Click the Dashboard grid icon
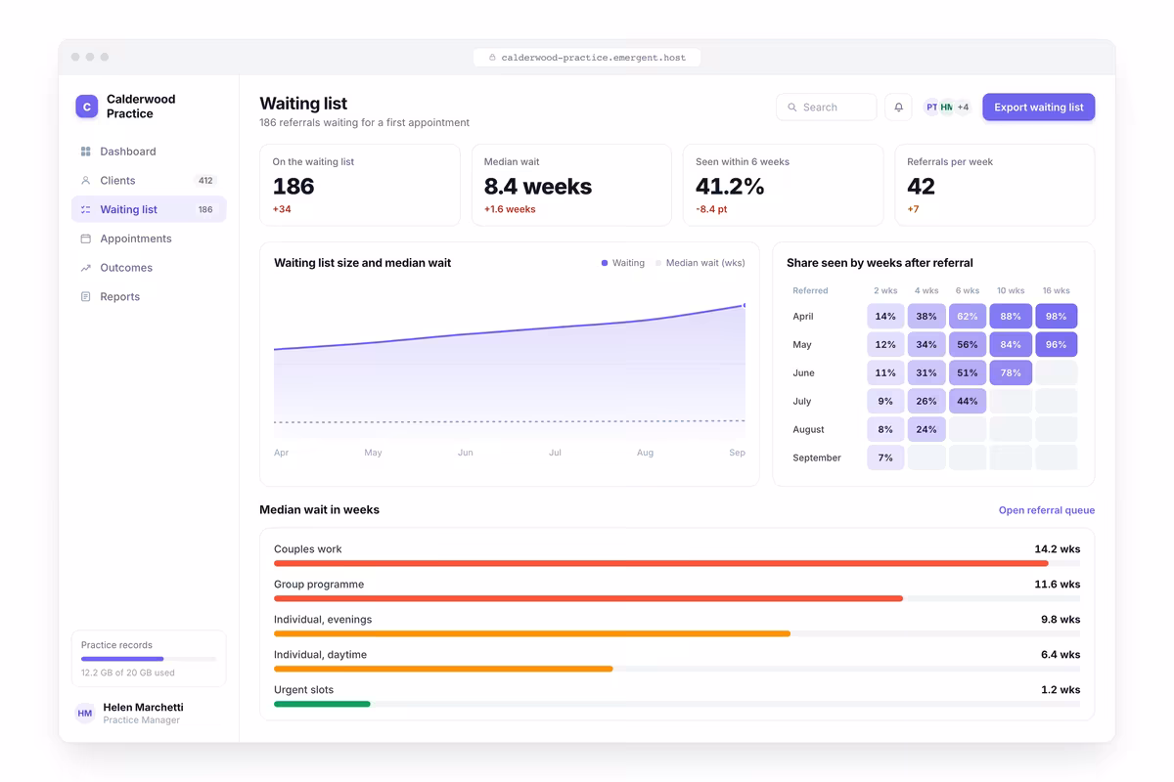This screenshot has width=1174, height=782. (85, 152)
